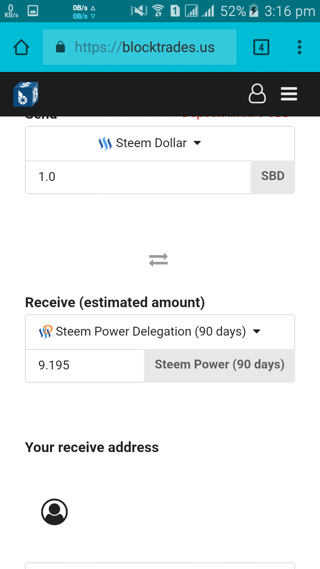Click the dropdown arrow next to Steem Dollar

[198, 143]
